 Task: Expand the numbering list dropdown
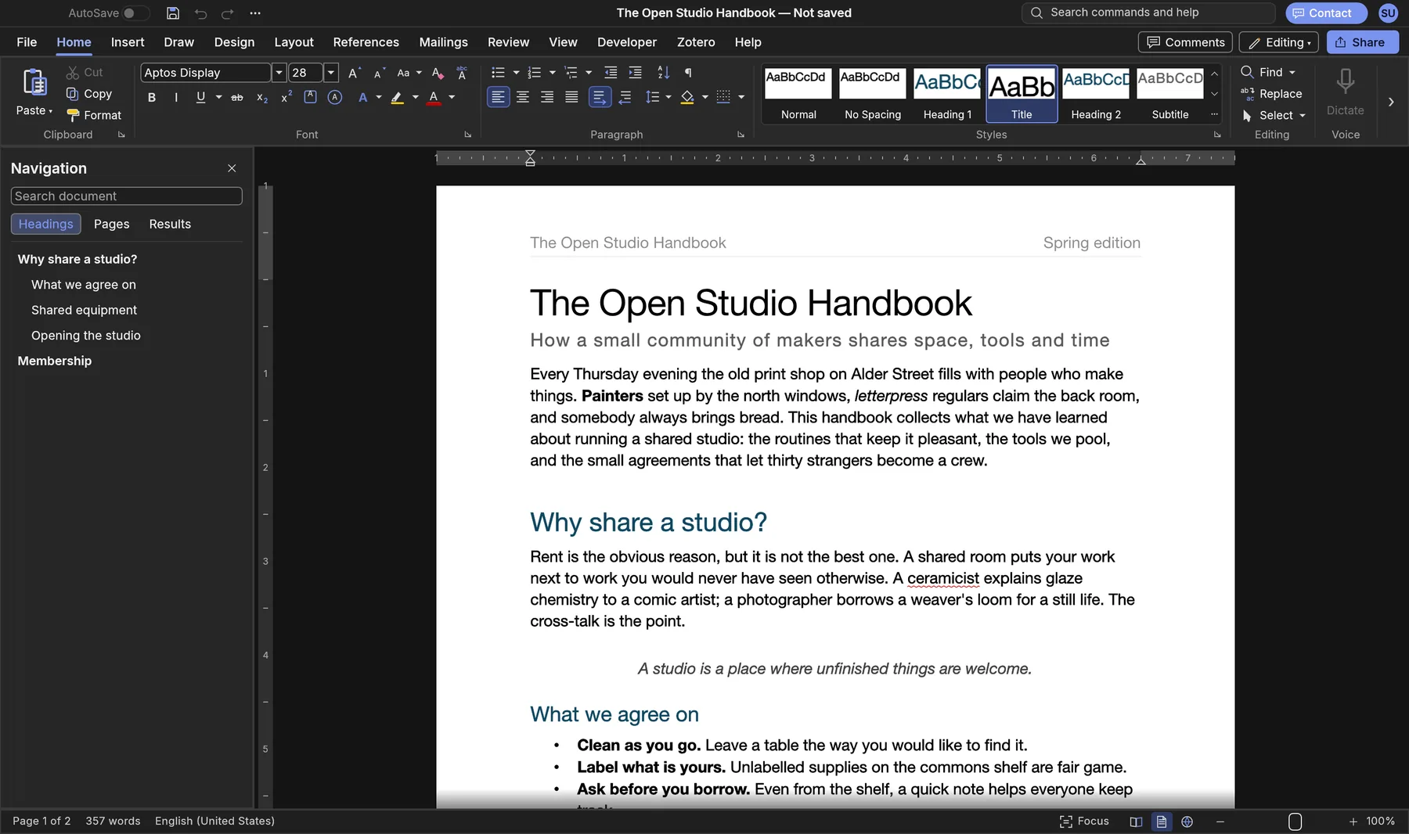pos(553,73)
